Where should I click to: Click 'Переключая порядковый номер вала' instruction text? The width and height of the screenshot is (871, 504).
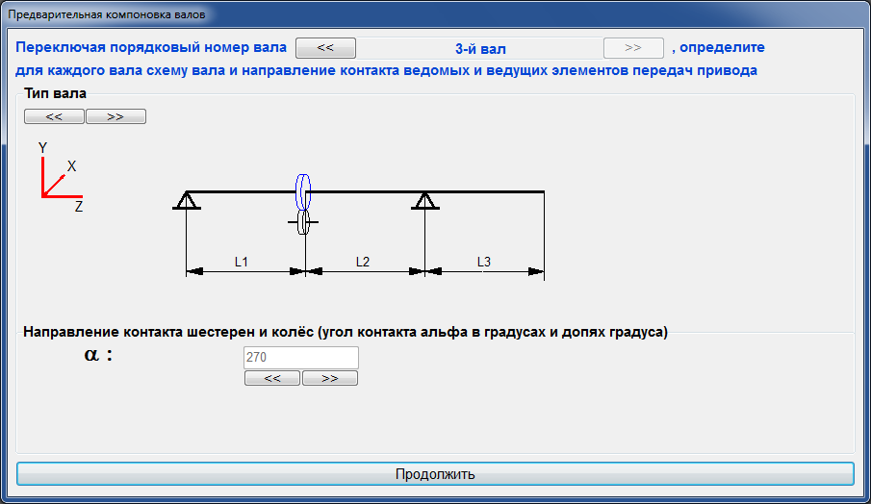click(151, 47)
